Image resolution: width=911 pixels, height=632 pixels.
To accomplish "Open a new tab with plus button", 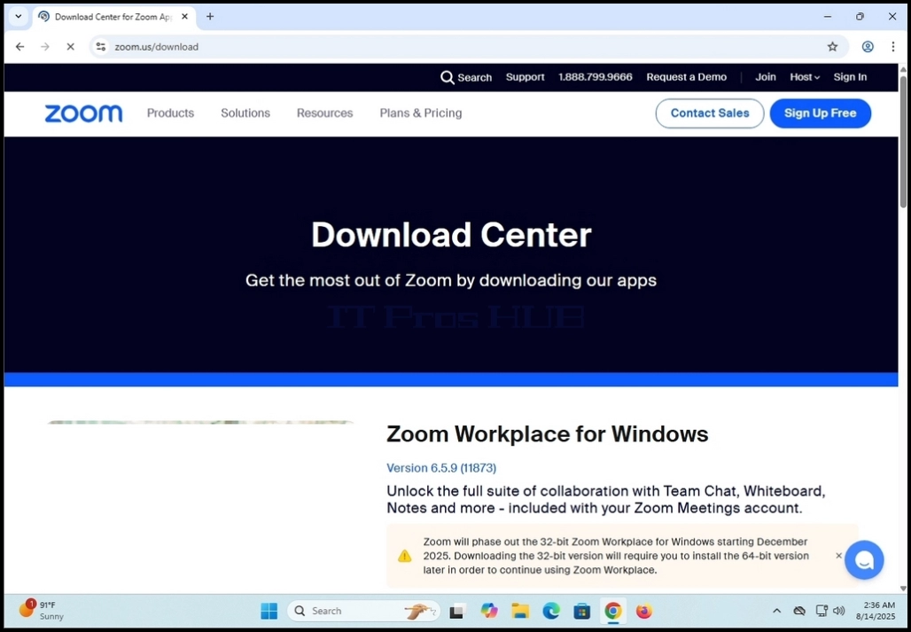I will (210, 16).
